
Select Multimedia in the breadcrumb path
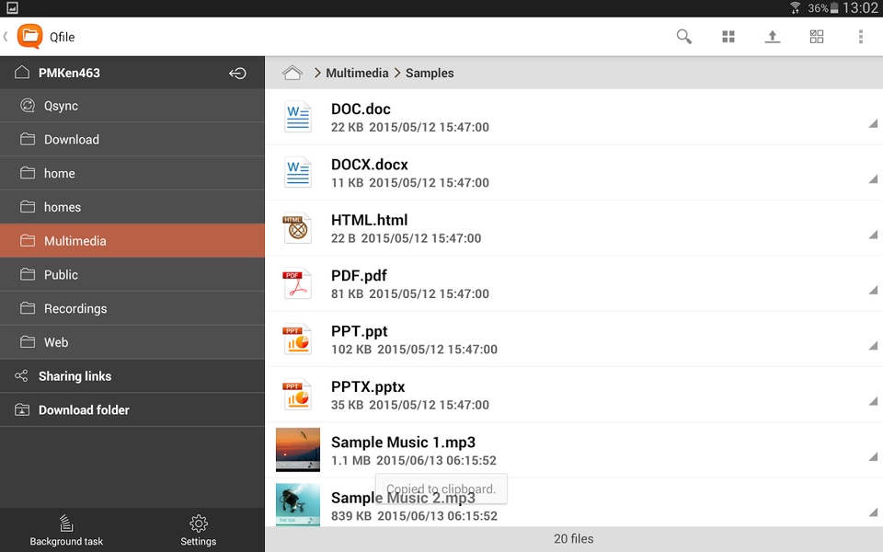tap(357, 74)
